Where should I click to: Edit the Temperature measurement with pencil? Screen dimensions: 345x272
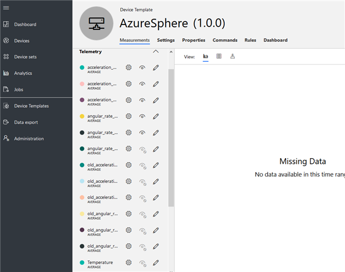[156, 263]
